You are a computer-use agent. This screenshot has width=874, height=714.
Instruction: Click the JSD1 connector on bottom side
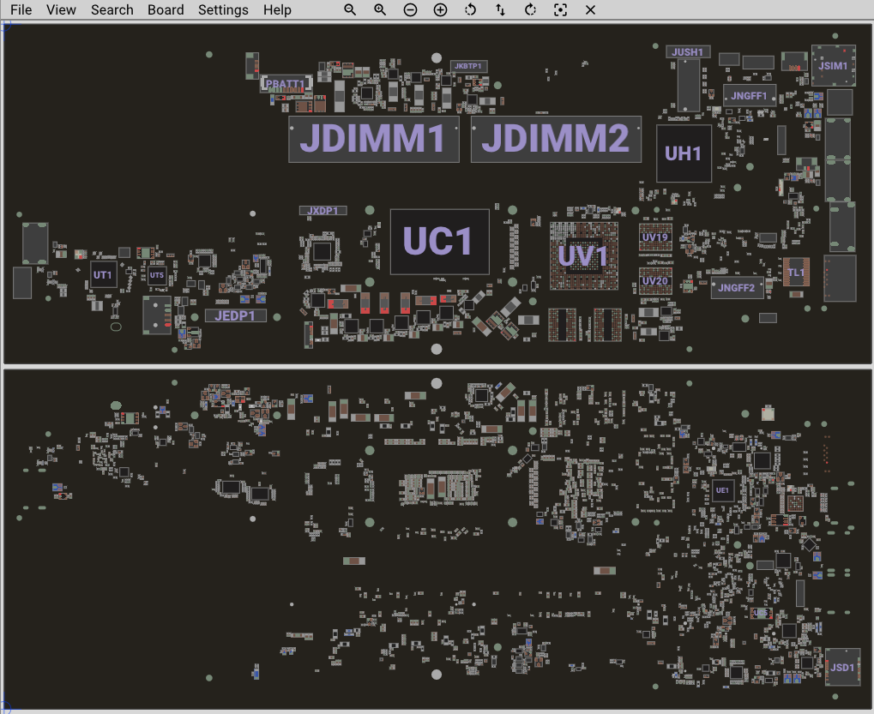click(841, 667)
